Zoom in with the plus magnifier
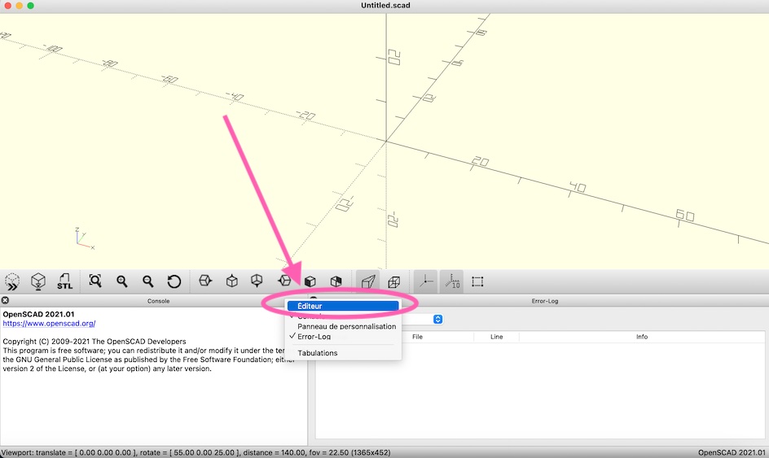769x458 pixels. pos(121,281)
